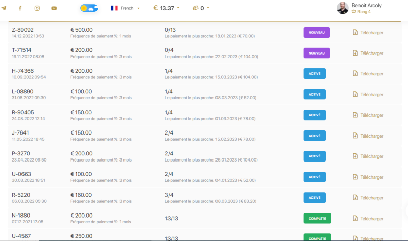408x241 pixels.
Task: Click Télécharger link for T-71514
Action: [368, 53]
